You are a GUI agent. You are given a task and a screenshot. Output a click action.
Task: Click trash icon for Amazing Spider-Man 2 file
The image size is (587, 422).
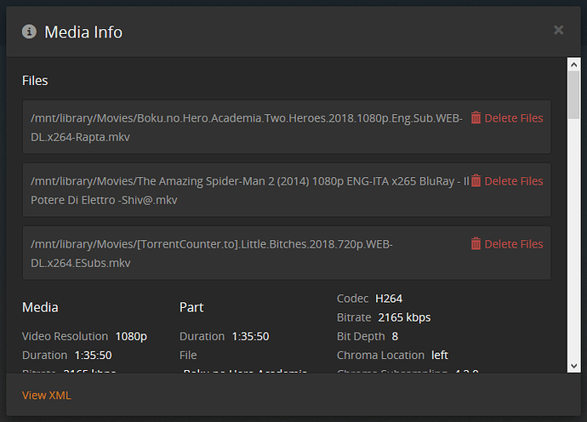click(x=476, y=180)
